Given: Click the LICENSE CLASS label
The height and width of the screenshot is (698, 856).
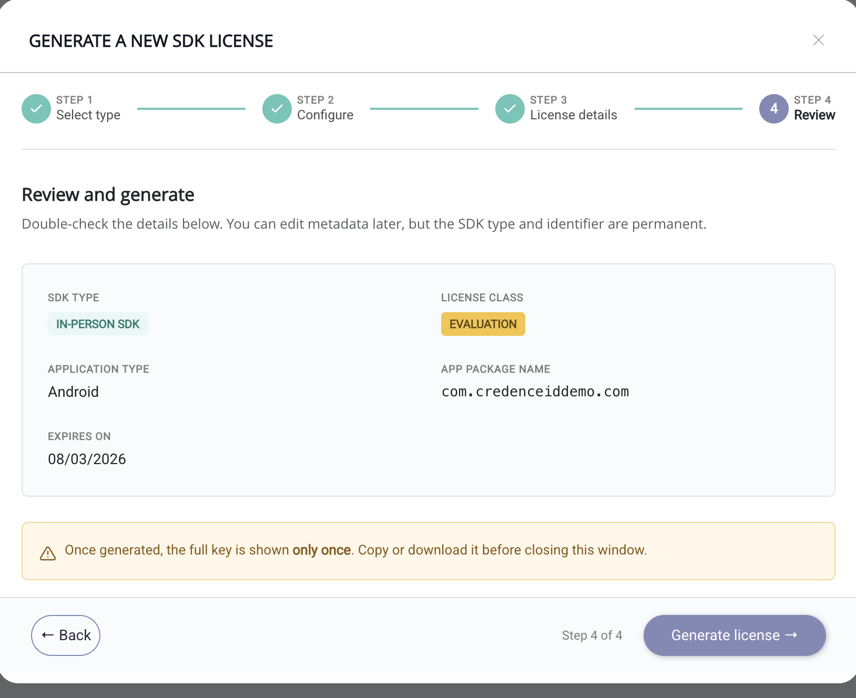Looking at the screenshot, I should pos(482,297).
